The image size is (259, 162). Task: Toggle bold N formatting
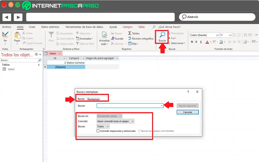pyautogui.click(x=192, y=42)
